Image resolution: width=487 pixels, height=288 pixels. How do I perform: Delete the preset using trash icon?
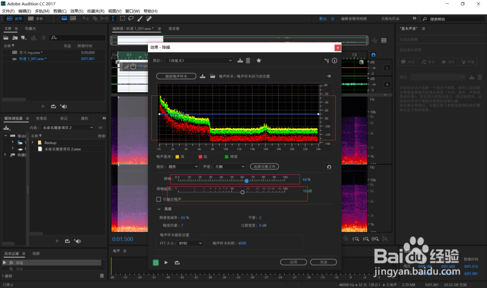[x=248, y=60]
